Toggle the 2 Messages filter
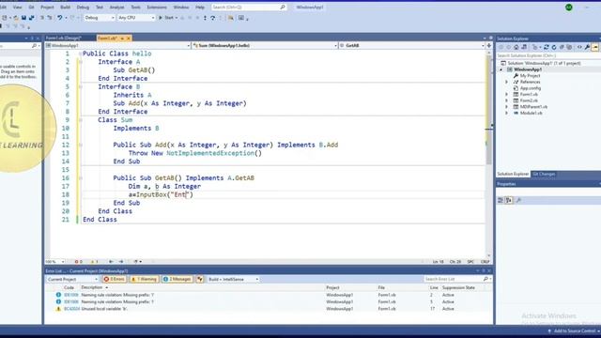Viewport: 601px width, 338px height. [x=177, y=280]
